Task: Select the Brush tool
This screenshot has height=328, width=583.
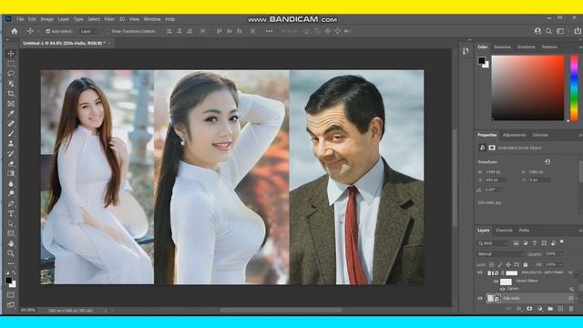Action: coord(11,134)
